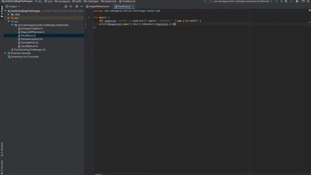Screen dimensions: 311x175
Task: Expand External Libraries node
Action: tap(5, 53)
